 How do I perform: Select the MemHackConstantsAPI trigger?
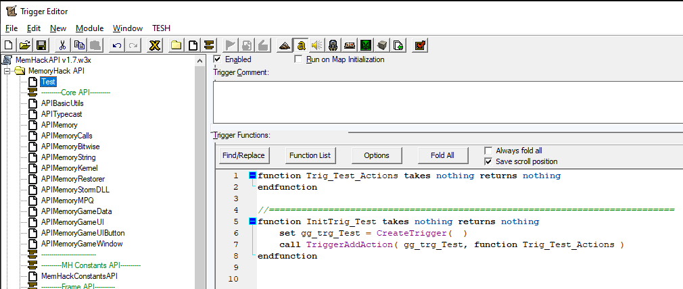tap(79, 276)
